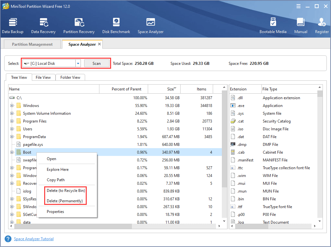
Task: Launch Data Recovery from the toolbar
Action: click(43, 26)
